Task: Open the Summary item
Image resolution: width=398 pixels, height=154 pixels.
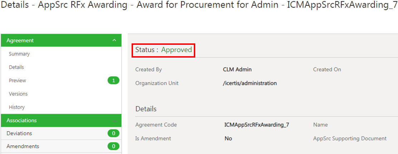Action: coord(19,54)
